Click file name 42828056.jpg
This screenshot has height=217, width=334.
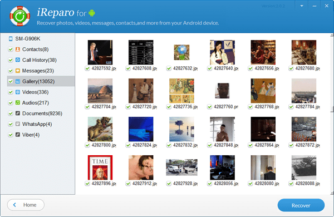[226, 184]
